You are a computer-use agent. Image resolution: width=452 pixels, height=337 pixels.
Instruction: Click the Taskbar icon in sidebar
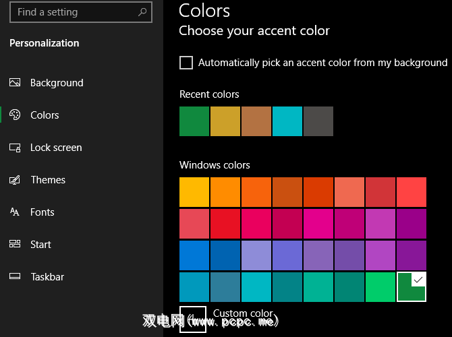pos(15,277)
